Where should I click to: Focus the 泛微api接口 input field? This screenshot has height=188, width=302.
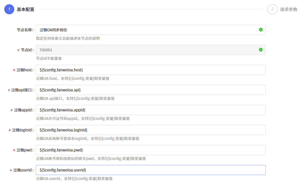(x=150, y=90)
